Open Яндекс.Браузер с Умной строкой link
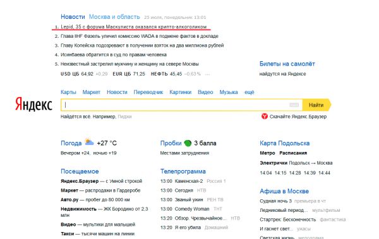 [102, 181]
